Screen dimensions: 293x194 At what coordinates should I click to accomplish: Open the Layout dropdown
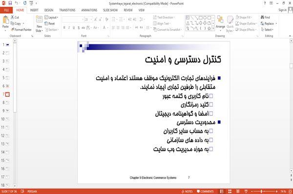51,18
